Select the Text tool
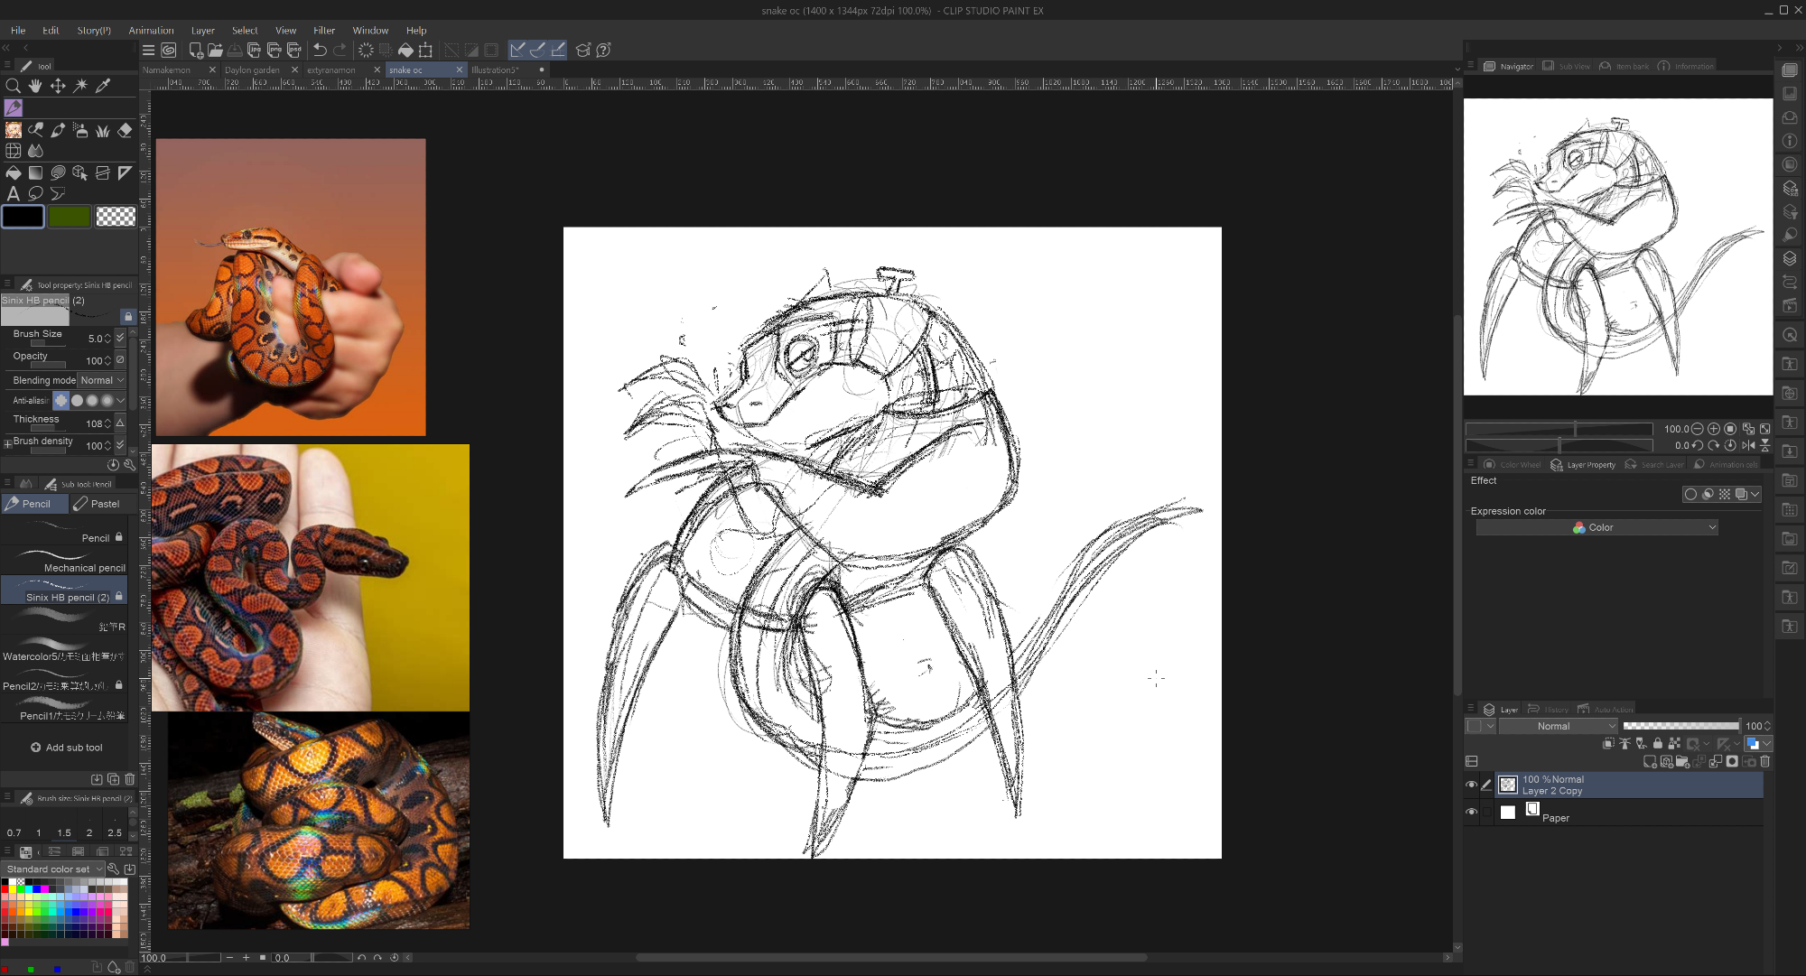This screenshot has height=976, width=1806. (13, 193)
